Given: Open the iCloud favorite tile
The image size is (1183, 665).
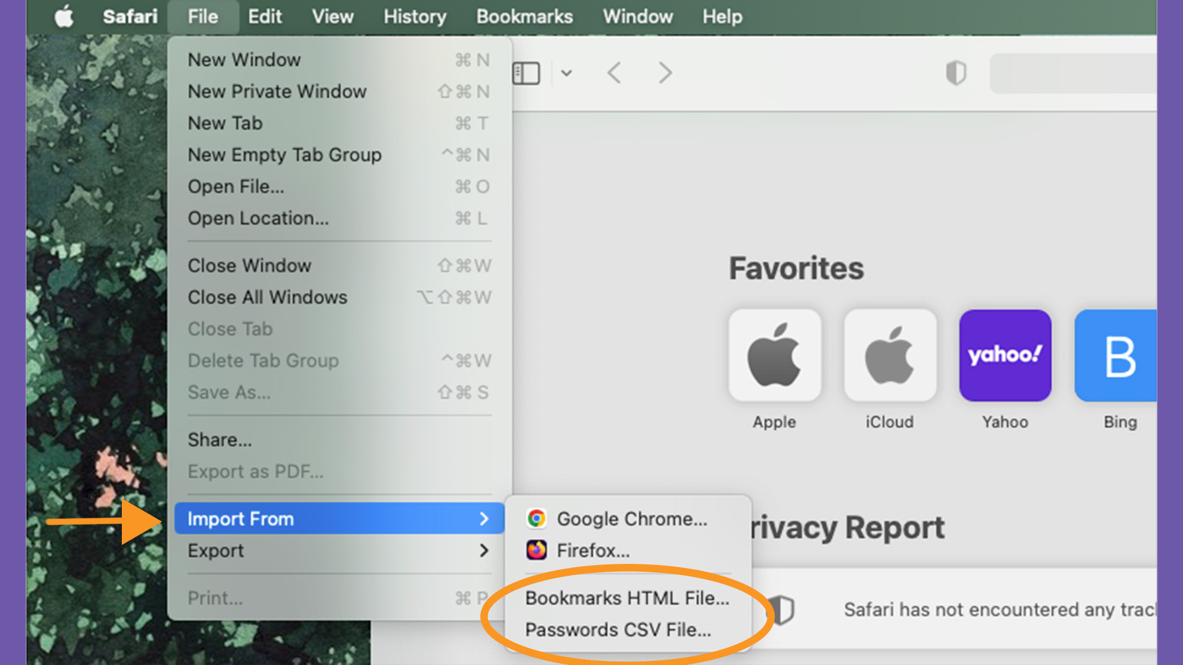Looking at the screenshot, I should 890,356.
